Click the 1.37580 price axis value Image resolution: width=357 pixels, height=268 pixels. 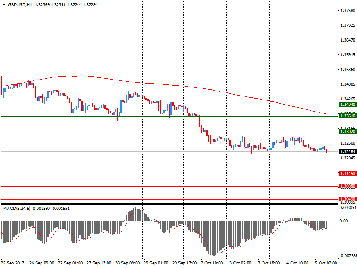[x=348, y=10]
